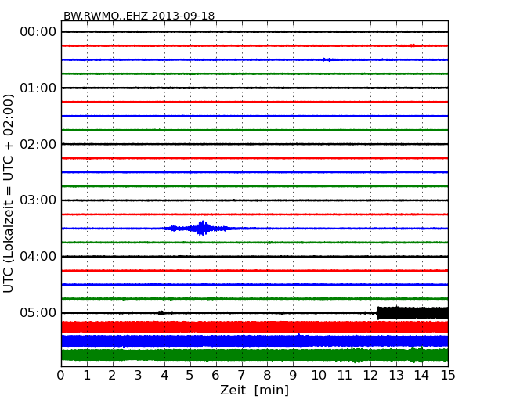Click the thick blue 05:30 trace
This screenshot has height=407, width=509.
[x=254, y=340]
